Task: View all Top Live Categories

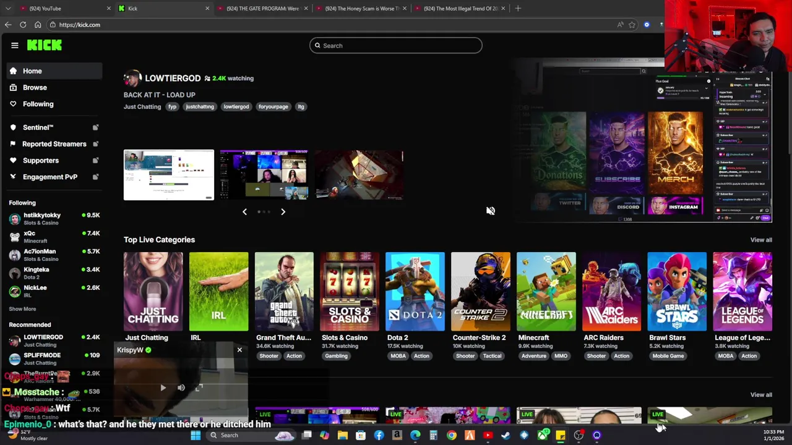Action: tap(761, 240)
